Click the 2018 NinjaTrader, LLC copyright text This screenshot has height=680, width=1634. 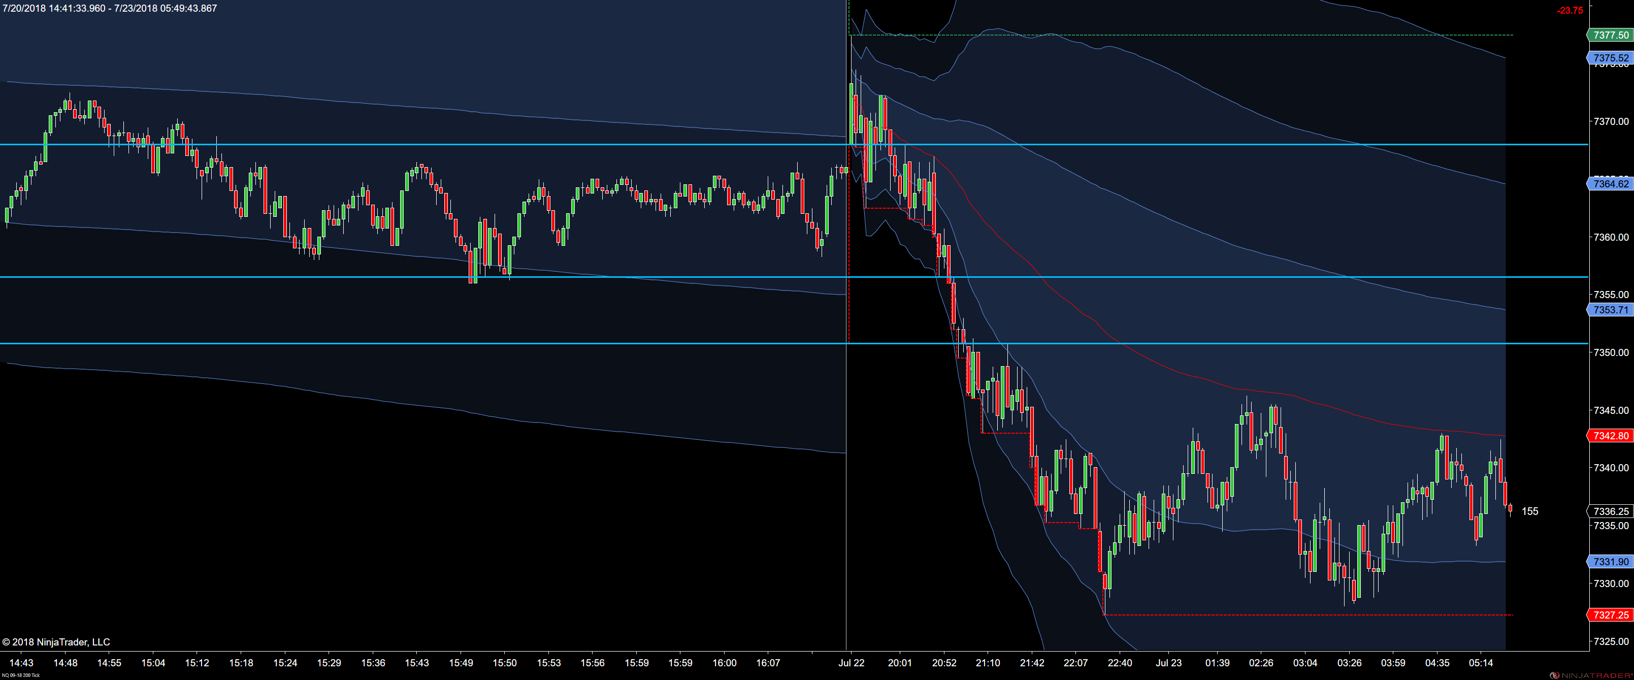click(56, 642)
